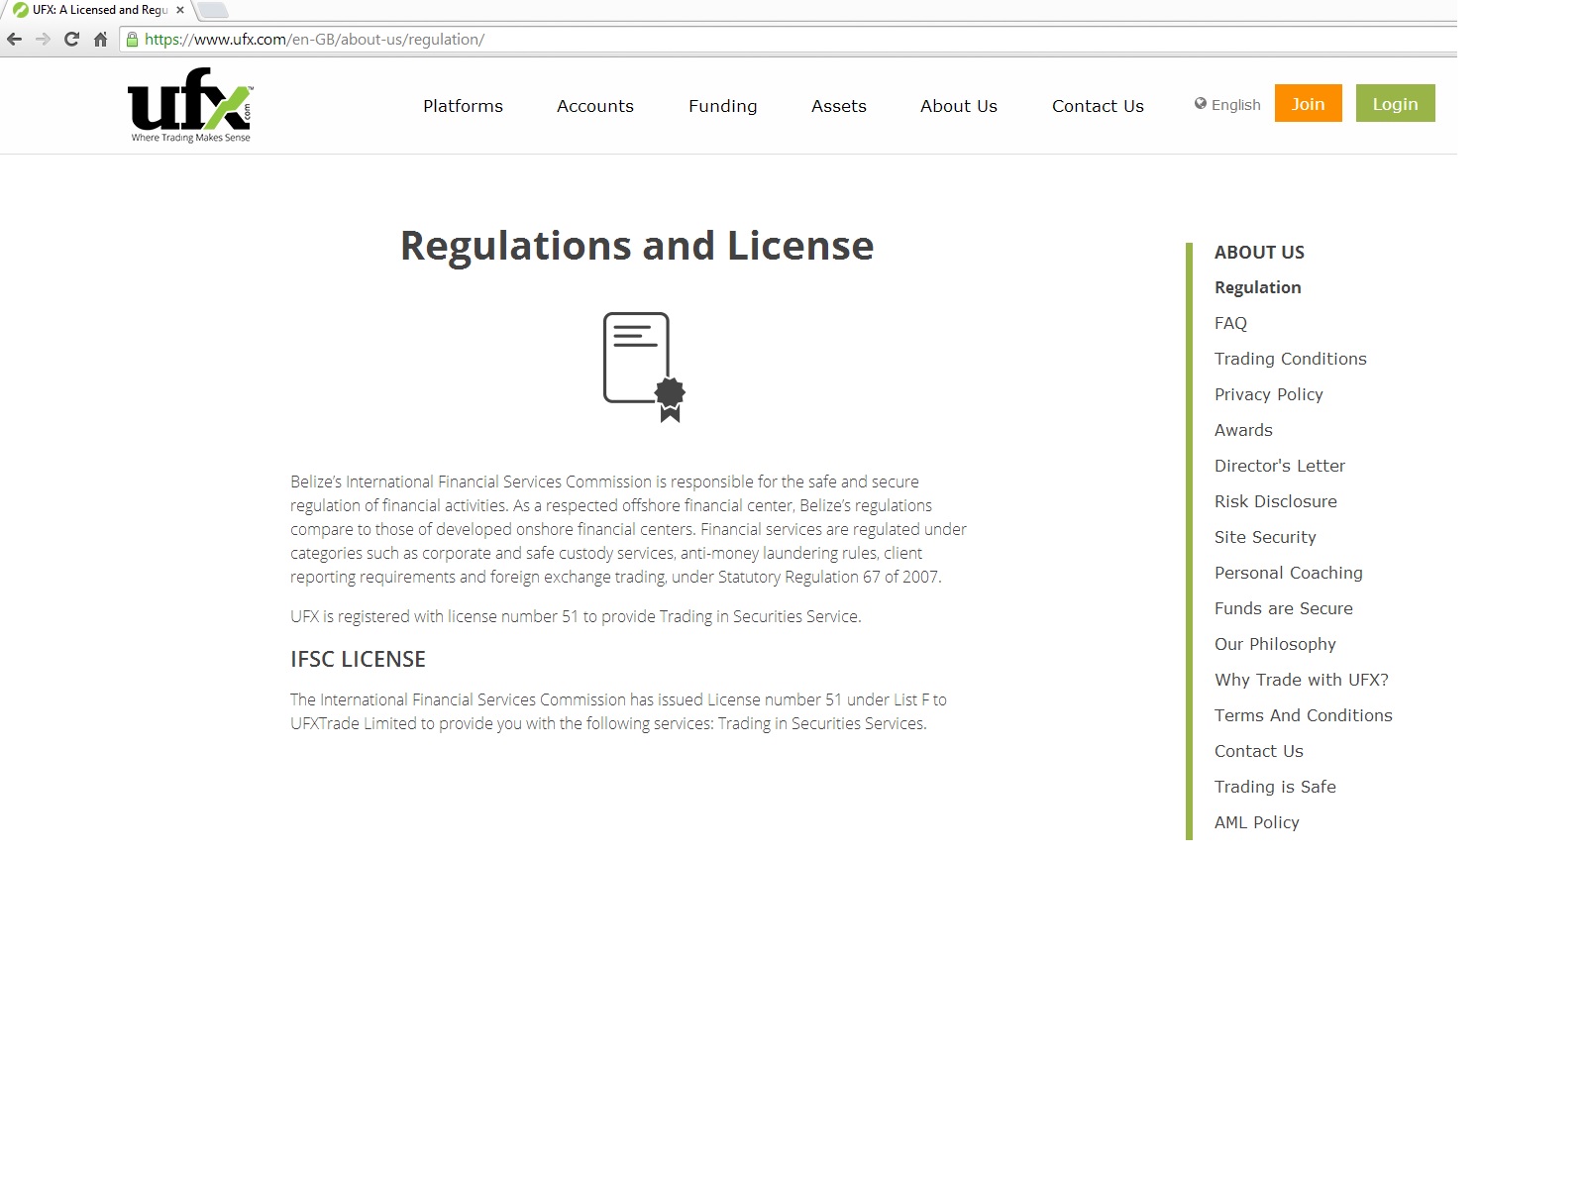This screenshot has height=1179, width=1585.
Task: Open the Accounts menu
Action: tap(594, 106)
